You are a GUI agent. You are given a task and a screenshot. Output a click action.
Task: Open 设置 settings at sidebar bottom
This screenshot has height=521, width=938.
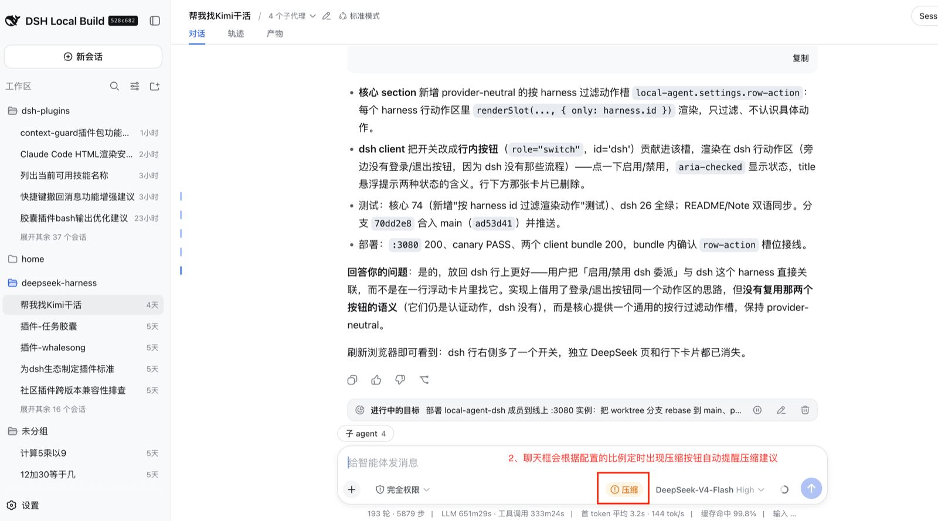23,505
